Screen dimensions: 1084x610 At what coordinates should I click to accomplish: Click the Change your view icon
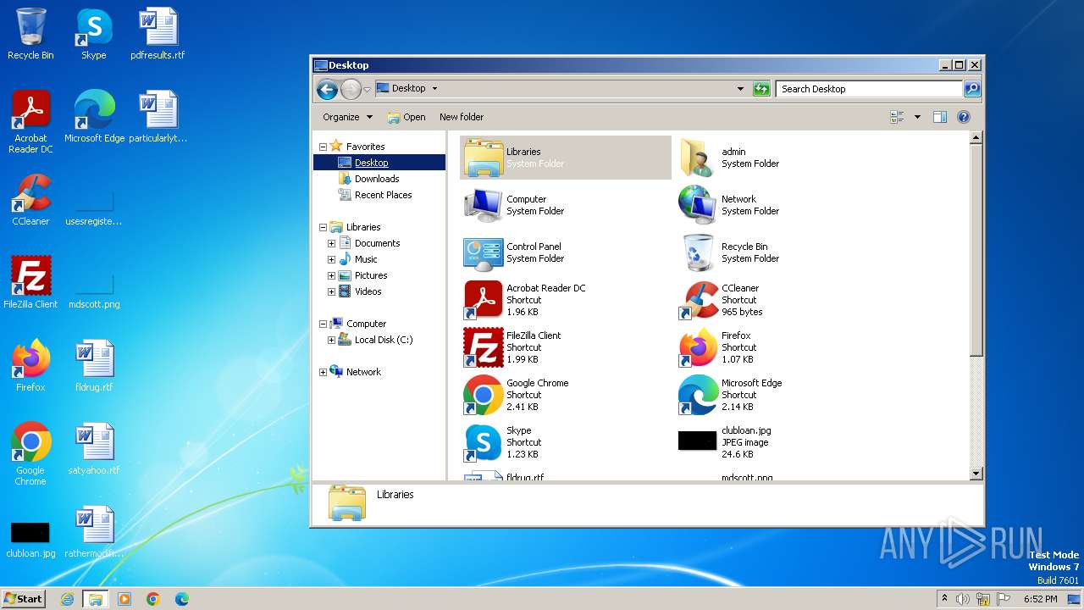[x=898, y=117]
